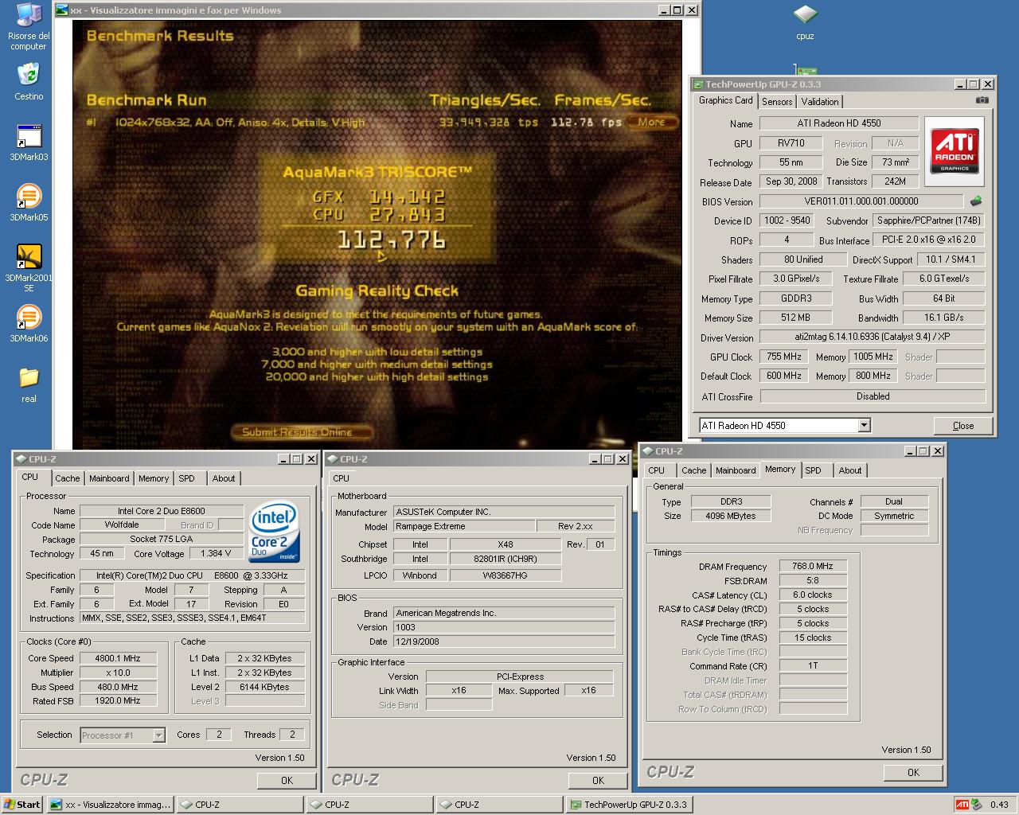Click the DRAM Frequency 768.0 MHz field

(813, 566)
